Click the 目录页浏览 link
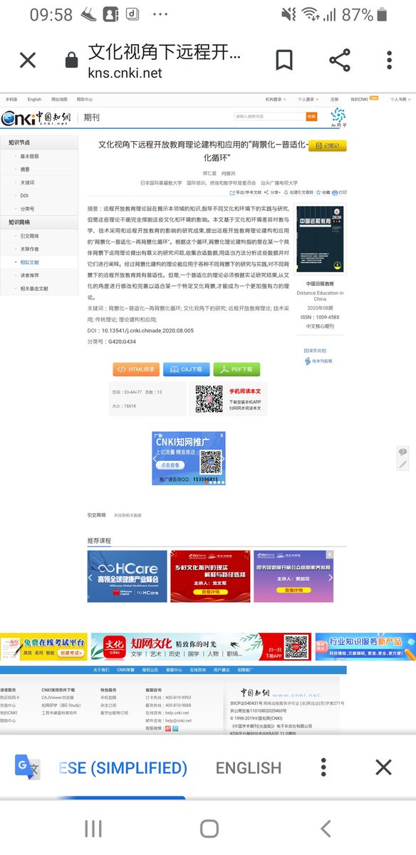The height and width of the screenshot is (855, 416). point(314,351)
